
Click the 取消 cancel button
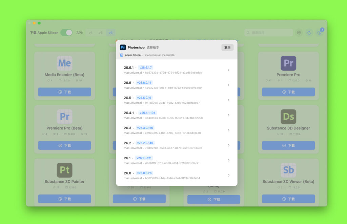coord(227,47)
